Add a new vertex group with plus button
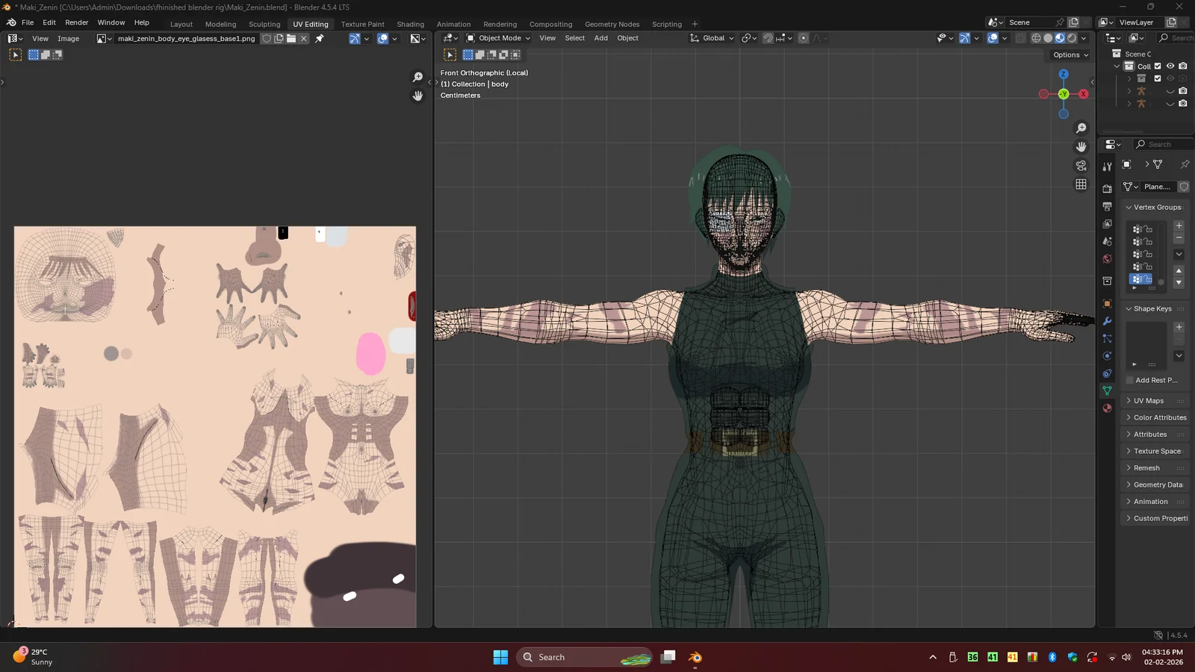Screen dimensions: 1195x672 pos(1179,225)
